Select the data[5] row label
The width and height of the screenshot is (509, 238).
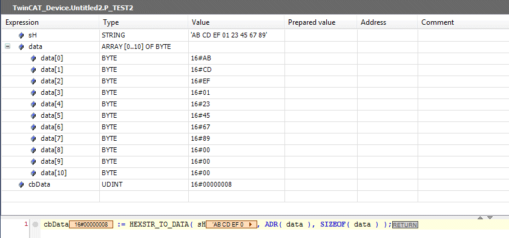point(52,115)
